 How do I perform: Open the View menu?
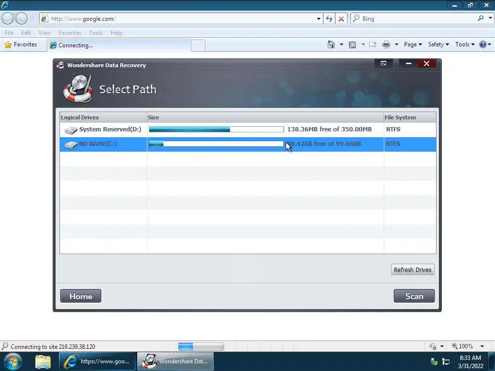click(44, 32)
